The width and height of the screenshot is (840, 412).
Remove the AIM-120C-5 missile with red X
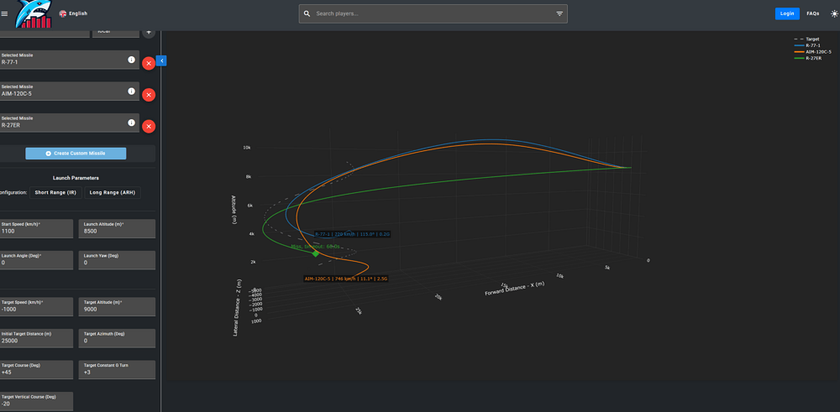149,95
